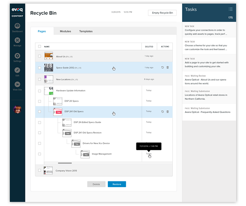
Task: Check the DSP 2K1 Old Specs Revision checkbox
Action: tap(39, 133)
